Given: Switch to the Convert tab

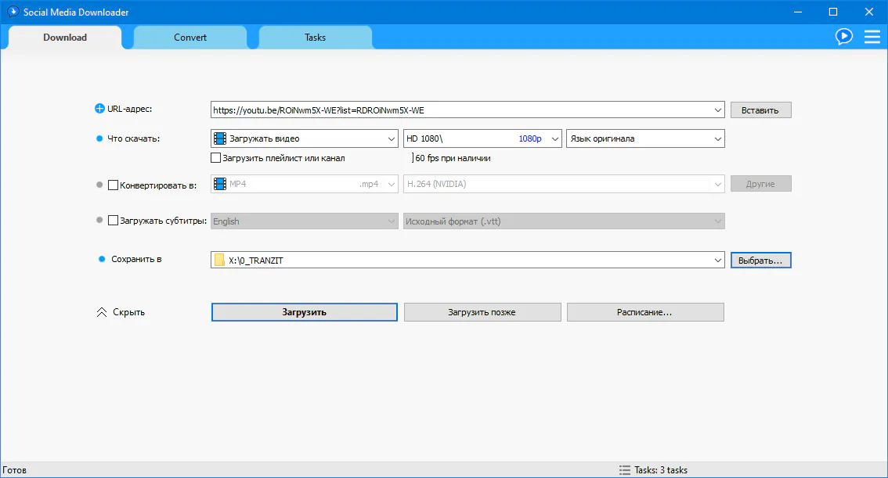Looking at the screenshot, I should [190, 37].
